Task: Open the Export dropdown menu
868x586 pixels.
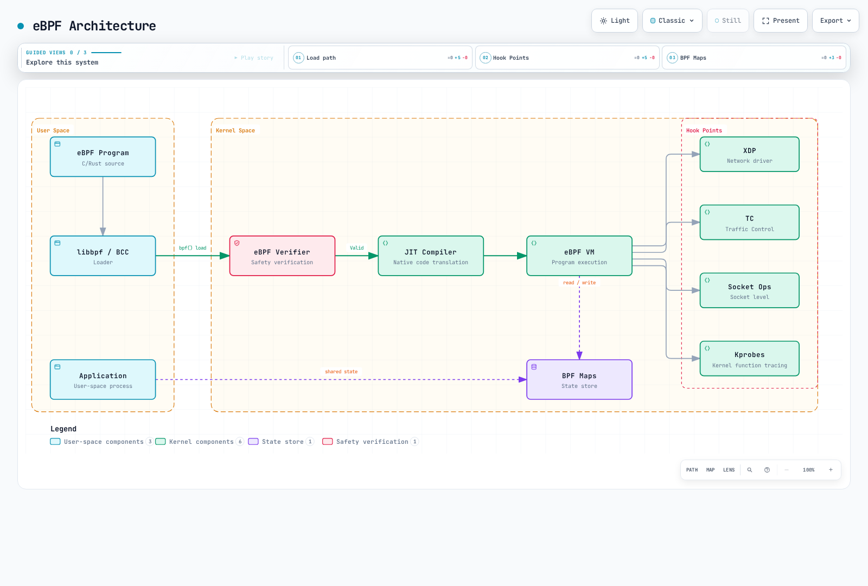Action: tap(835, 21)
